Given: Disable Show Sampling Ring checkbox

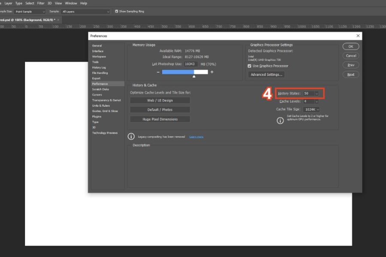Looking at the screenshot, I should 117,11.
